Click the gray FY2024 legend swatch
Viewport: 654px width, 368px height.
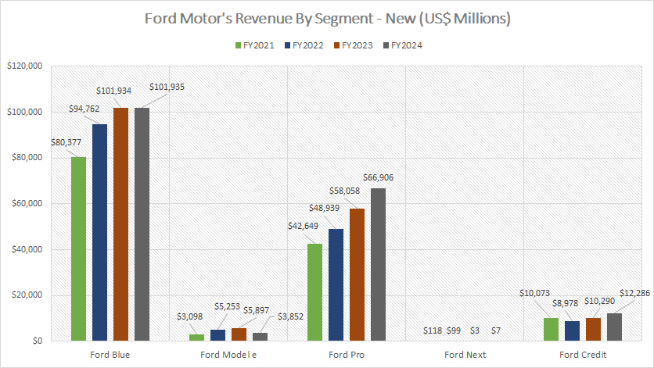(386, 45)
